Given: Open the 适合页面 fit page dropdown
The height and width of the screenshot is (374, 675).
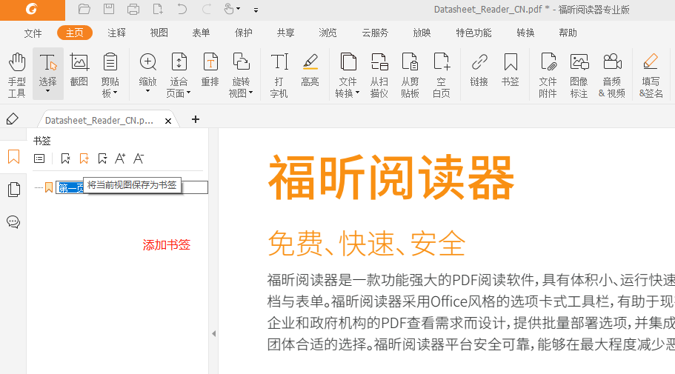Looking at the screenshot, I should tap(179, 75).
